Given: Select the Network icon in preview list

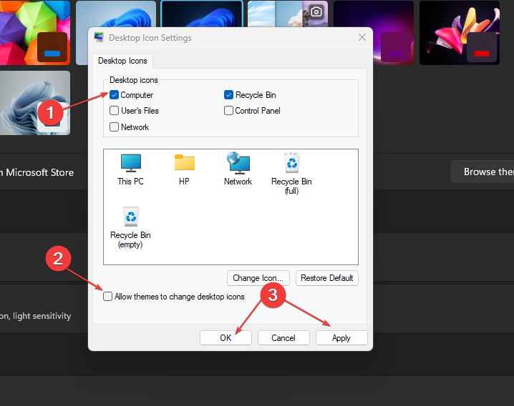Looking at the screenshot, I should coord(238,169).
